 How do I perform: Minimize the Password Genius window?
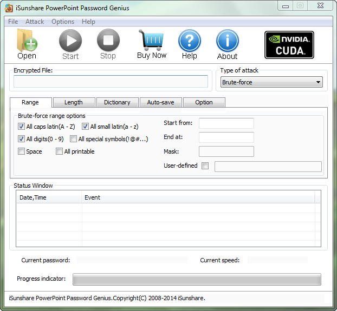[x=285, y=6]
